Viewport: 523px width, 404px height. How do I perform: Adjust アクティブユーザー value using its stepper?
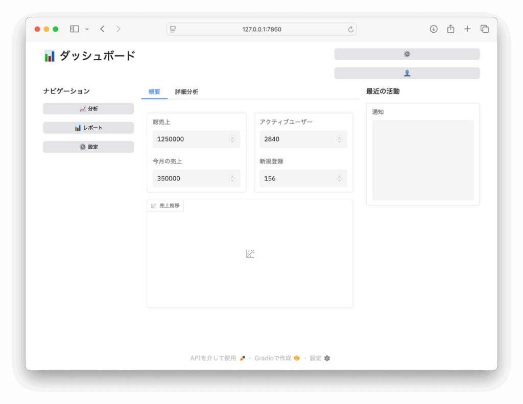tap(339, 139)
